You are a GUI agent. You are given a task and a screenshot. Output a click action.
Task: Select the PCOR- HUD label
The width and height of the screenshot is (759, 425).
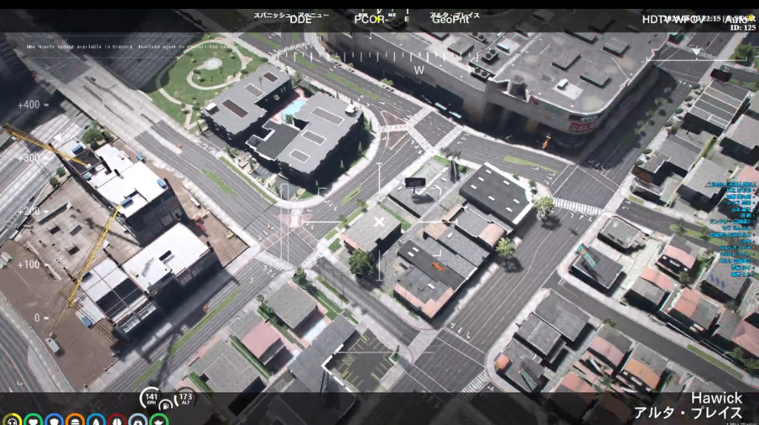(371, 20)
